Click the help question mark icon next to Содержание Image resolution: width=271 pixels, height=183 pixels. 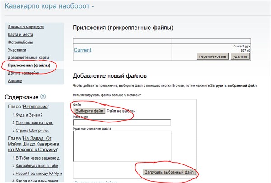pos(43,97)
